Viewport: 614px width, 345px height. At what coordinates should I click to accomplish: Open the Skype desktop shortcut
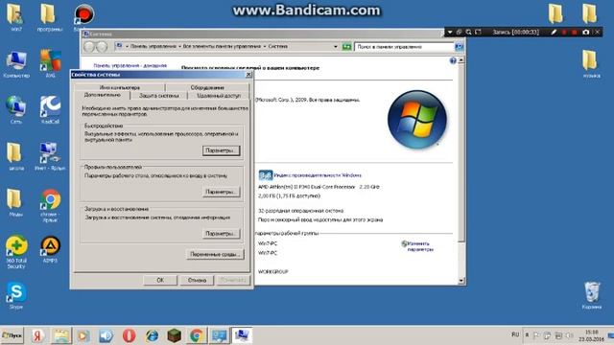(x=16, y=295)
